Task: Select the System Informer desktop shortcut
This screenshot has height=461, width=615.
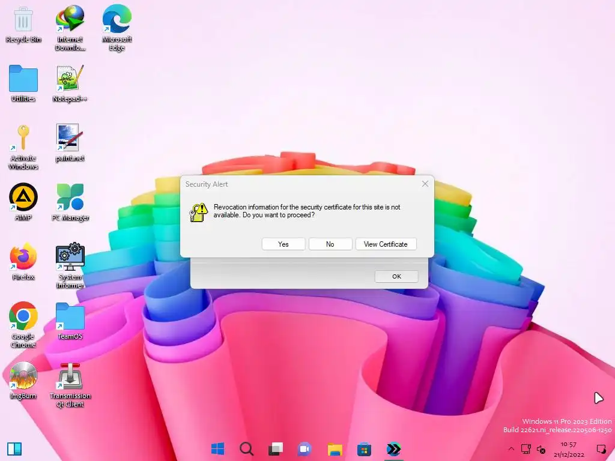Action: tap(70, 265)
